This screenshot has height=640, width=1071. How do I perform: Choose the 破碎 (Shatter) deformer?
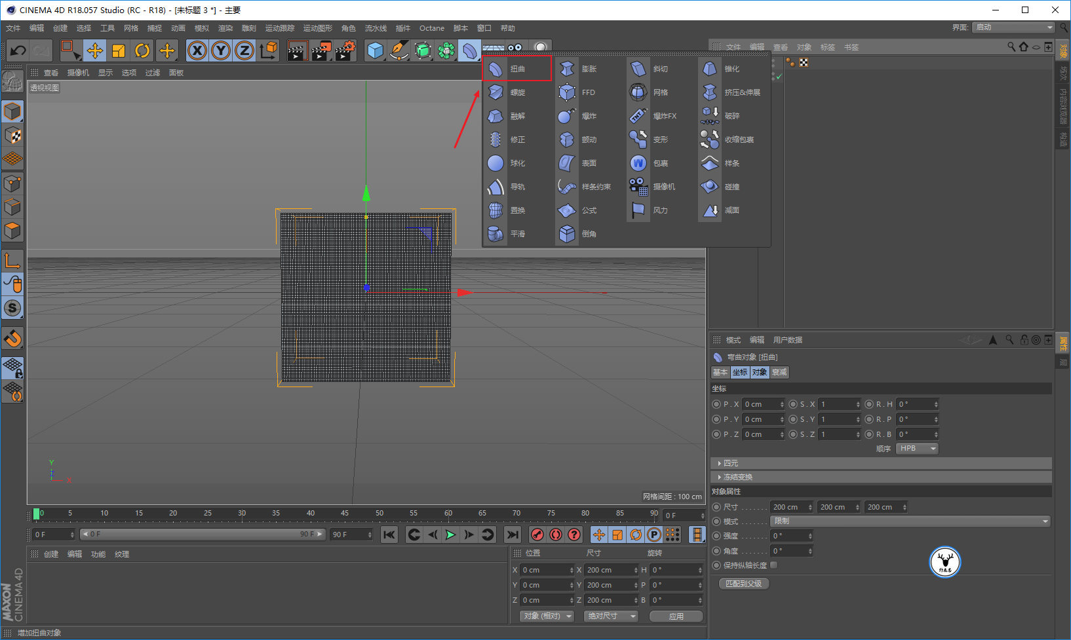click(x=722, y=116)
